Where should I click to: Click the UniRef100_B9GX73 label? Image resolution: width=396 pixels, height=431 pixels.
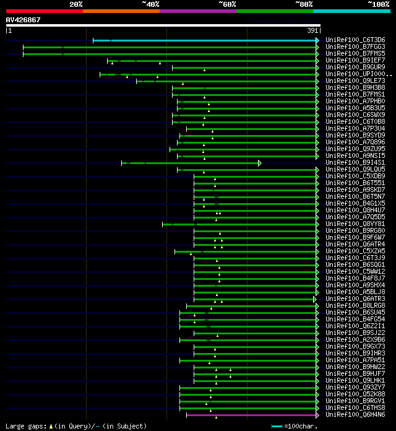pyautogui.click(x=355, y=346)
